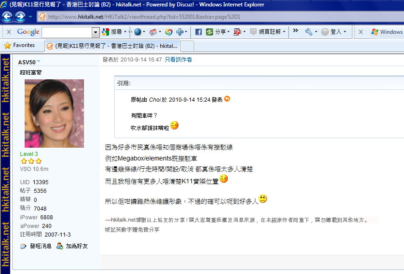This screenshot has height=274, width=404.
Task: Click the Windows flag icon in toolbar
Action: pos(375,32)
